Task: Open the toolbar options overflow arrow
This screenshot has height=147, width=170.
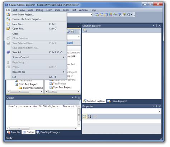Action: point(134,15)
